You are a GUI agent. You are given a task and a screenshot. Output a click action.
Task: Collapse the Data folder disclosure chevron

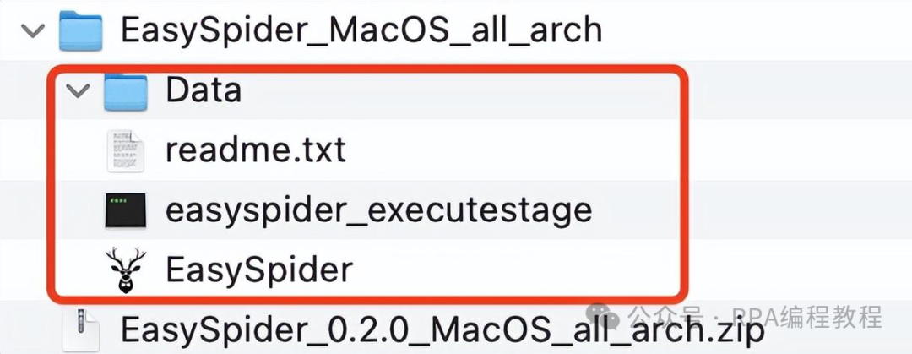78,90
